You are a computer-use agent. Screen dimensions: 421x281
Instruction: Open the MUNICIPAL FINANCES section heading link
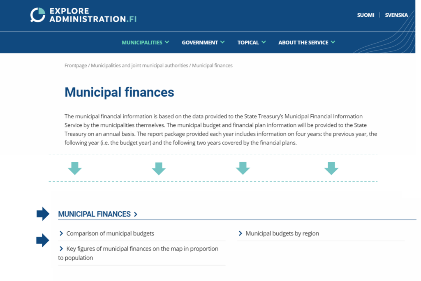pyautogui.click(x=94, y=214)
